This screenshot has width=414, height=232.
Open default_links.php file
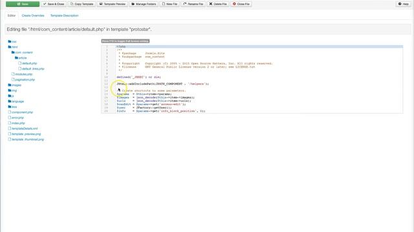click(x=32, y=69)
